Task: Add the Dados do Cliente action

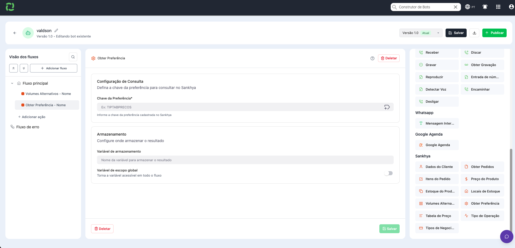Action: (437, 167)
